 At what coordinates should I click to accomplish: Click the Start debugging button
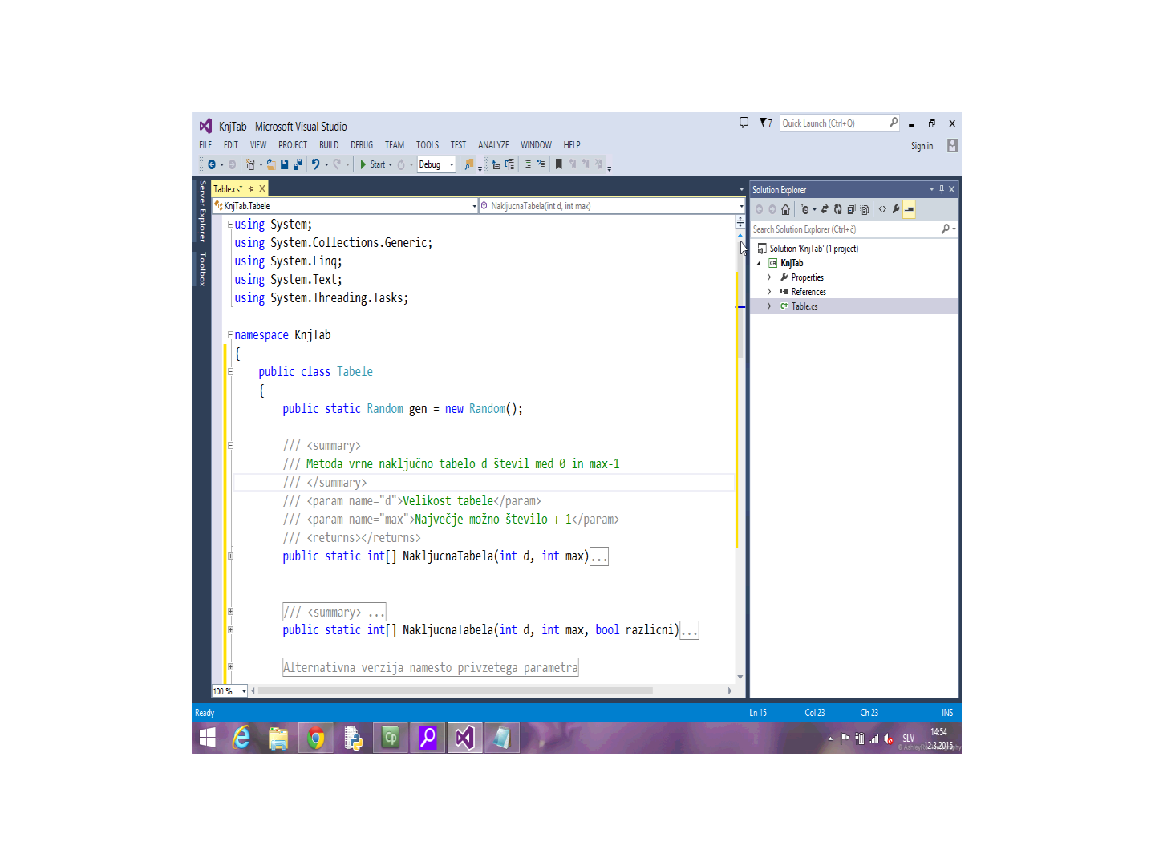pos(373,164)
